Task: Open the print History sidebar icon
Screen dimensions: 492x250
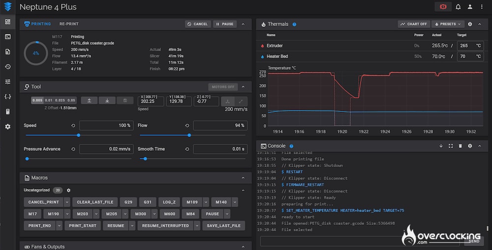Action: pos(7,66)
